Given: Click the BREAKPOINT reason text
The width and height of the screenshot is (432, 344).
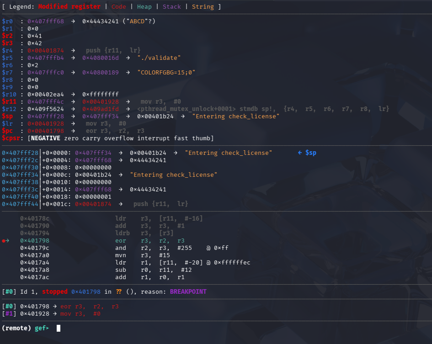Looking at the screenshot, I should [188, 291].
